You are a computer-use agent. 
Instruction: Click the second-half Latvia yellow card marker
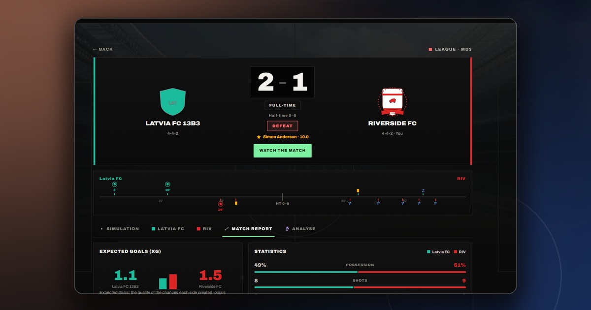click(x=358, y=190)
